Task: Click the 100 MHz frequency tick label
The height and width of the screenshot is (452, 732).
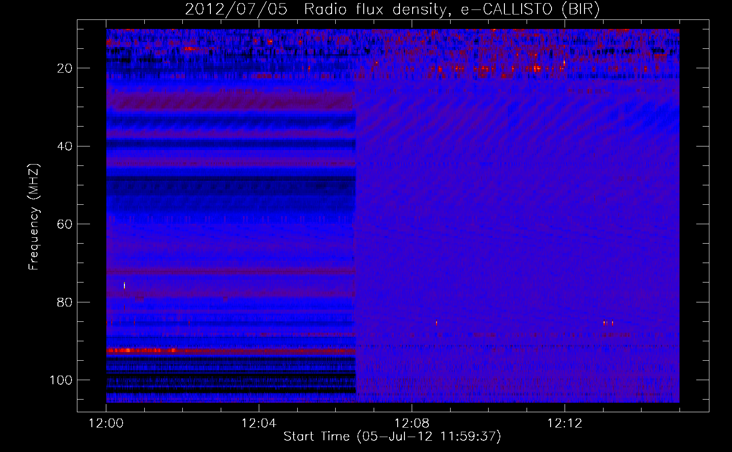Action: [61, 380]
